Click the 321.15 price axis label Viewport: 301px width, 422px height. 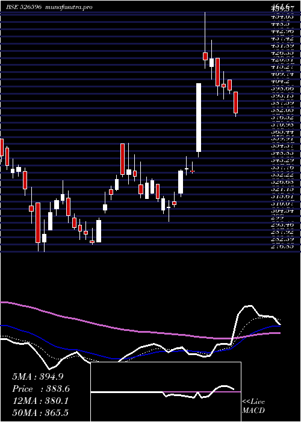pyautogui.click(x=282, y=189)
